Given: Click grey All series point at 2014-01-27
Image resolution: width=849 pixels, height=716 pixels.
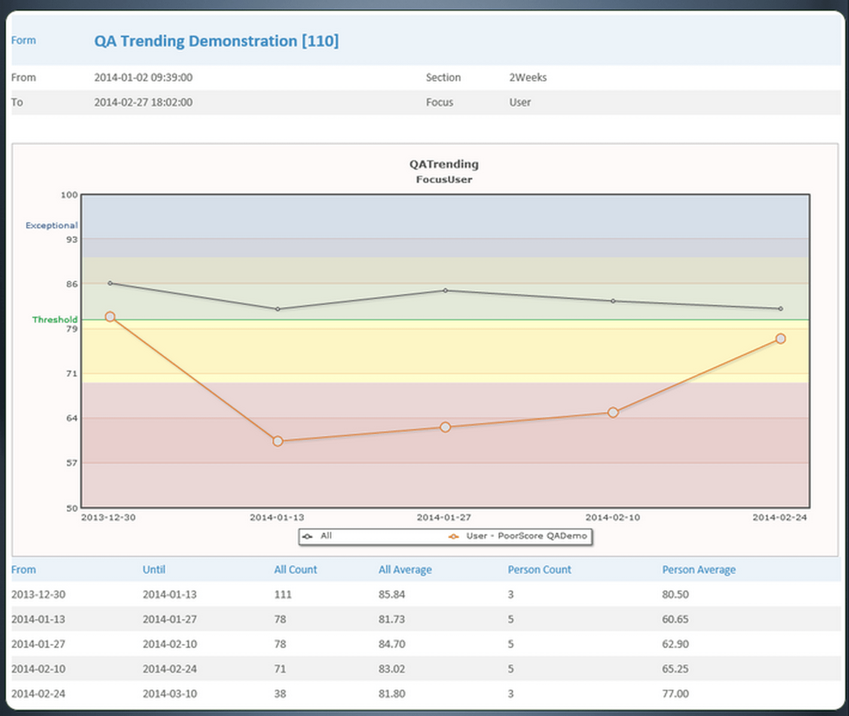Looking at the screenshot, I should [445, 290].
